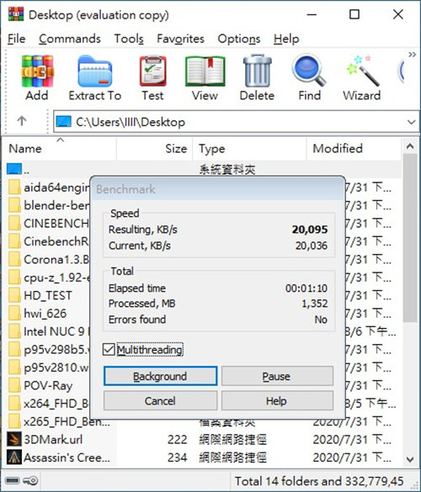This screenshot has height=492, width=421.
Task: Select the p95v2810 folder icon
Action: click(x=14, y=368)
